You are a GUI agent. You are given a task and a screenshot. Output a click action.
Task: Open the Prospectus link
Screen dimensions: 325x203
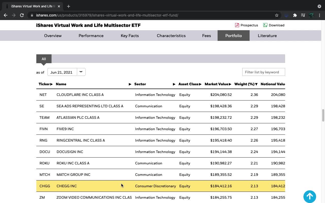click(x=249, y=25)
